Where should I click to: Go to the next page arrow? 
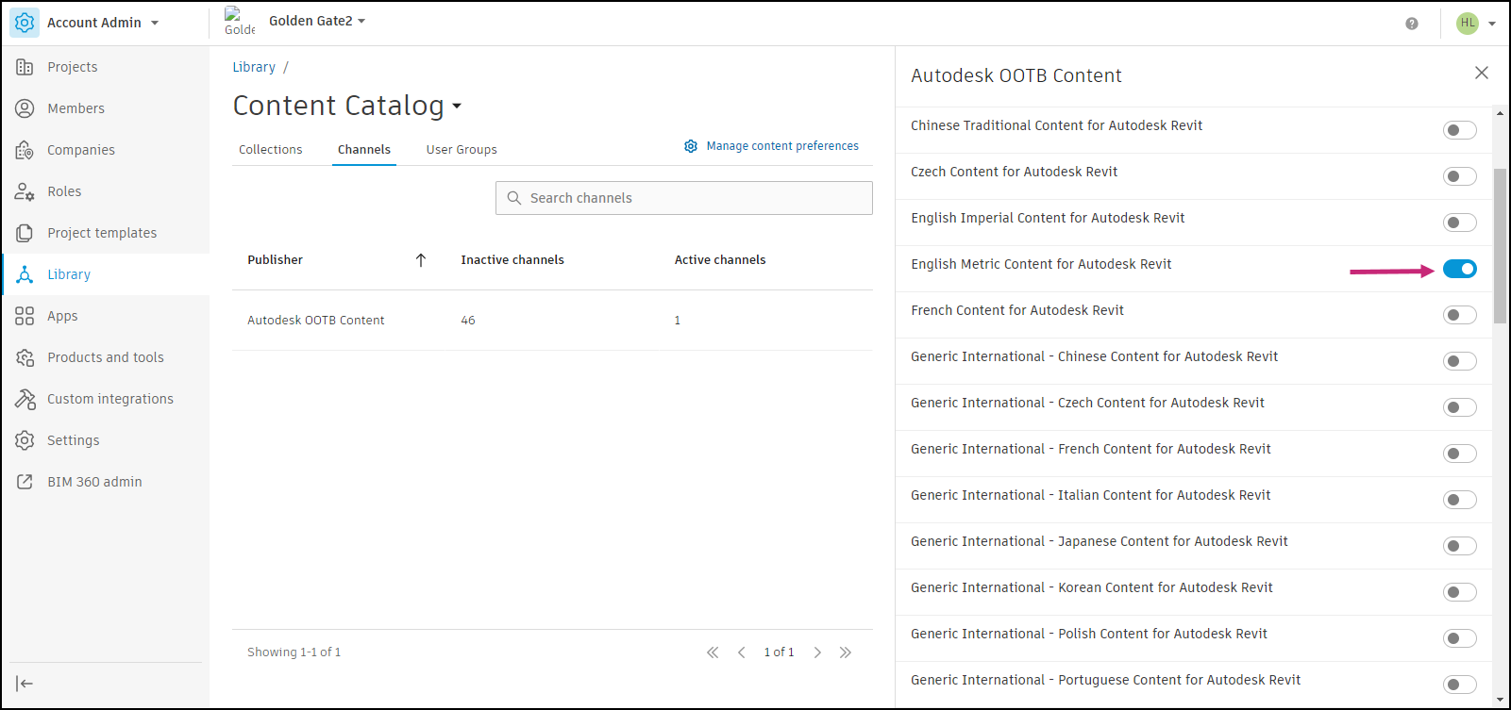tap(817, 652)
